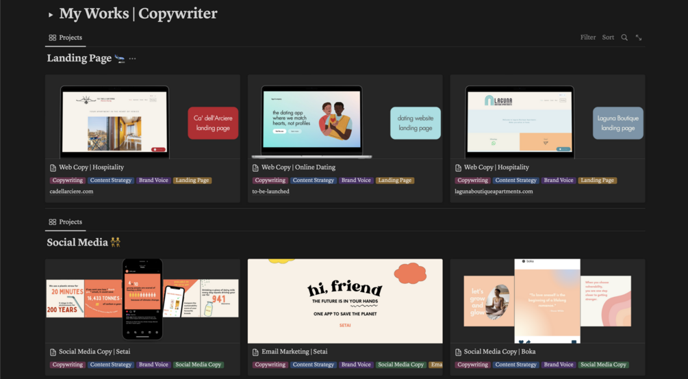Viewport: 688px width, 379px height.
Task: Click Landing Page tag on lagunaboutiqueapartments.com card
Action: click(597, 181)
